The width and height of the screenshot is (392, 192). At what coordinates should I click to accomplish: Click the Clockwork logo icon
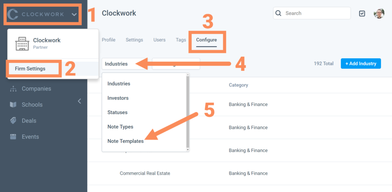click(x=13, y=15)
